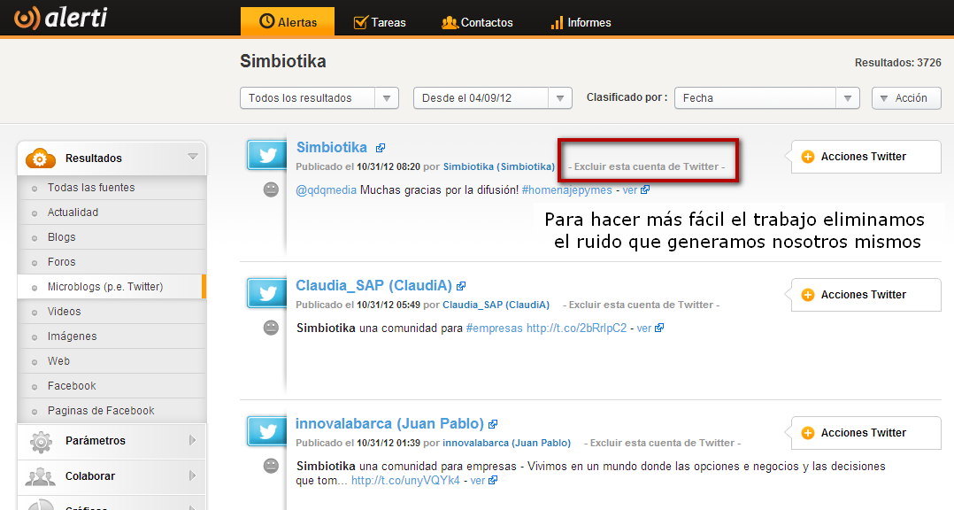
Task: Exclude innovalabarca's Twitter account
Action: (663, 443)
